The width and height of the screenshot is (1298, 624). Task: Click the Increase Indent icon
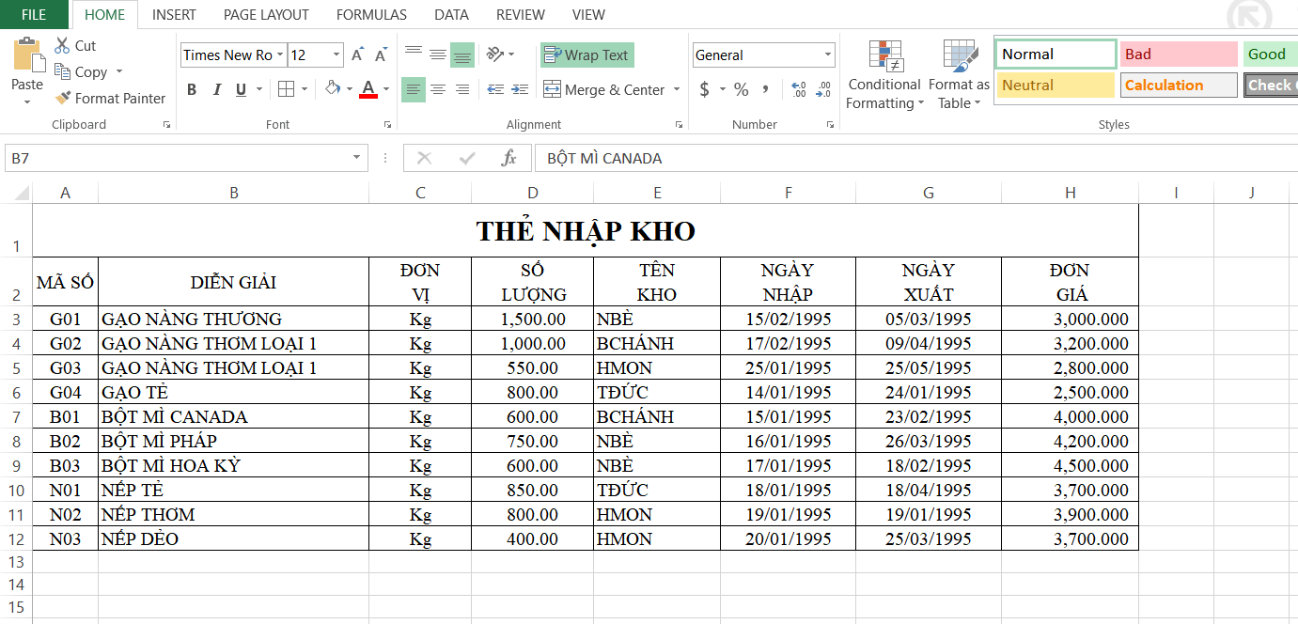(519, 89)
